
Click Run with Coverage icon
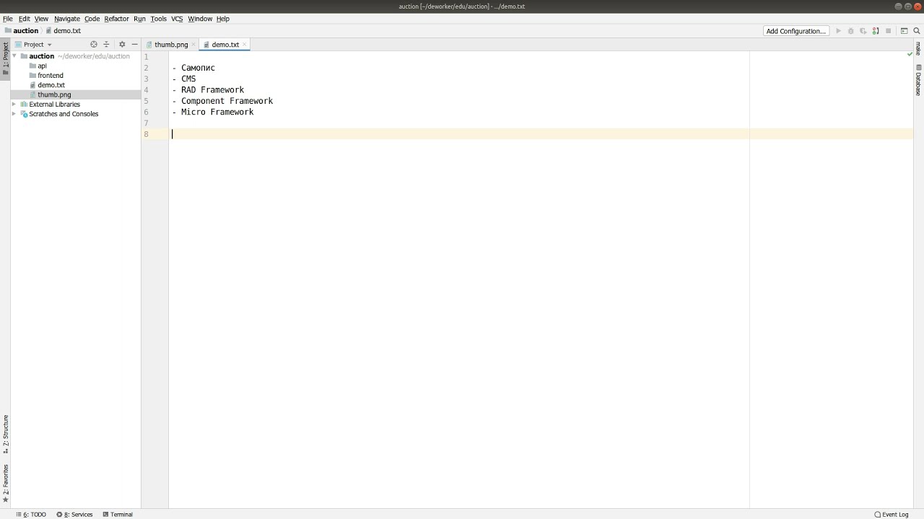[863, 31]
